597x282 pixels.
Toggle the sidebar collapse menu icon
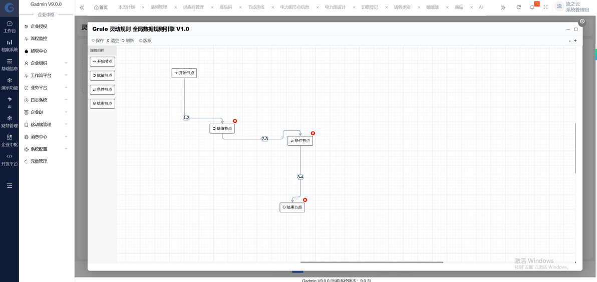10,185
